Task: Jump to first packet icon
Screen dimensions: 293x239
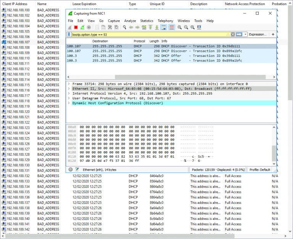Action: coord(150,27)
